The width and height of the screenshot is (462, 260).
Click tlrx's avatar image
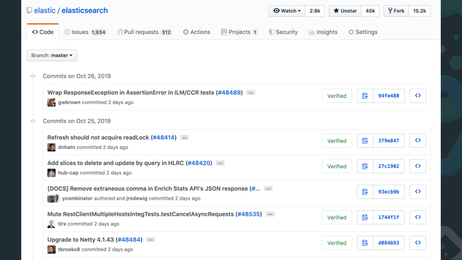click(x=51, y=224)
